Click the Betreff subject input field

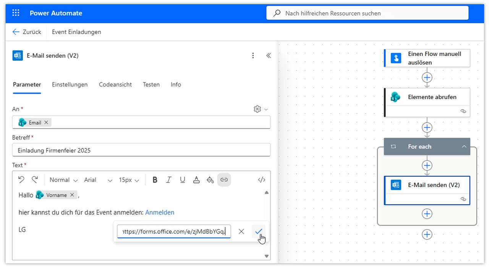coord(141,150)
